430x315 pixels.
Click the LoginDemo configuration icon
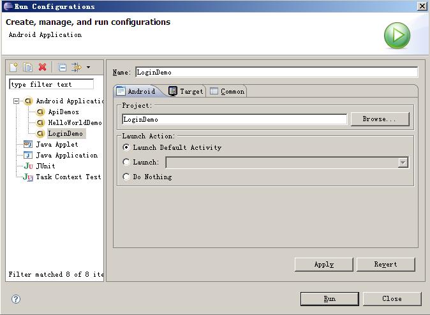coord(40,133)
